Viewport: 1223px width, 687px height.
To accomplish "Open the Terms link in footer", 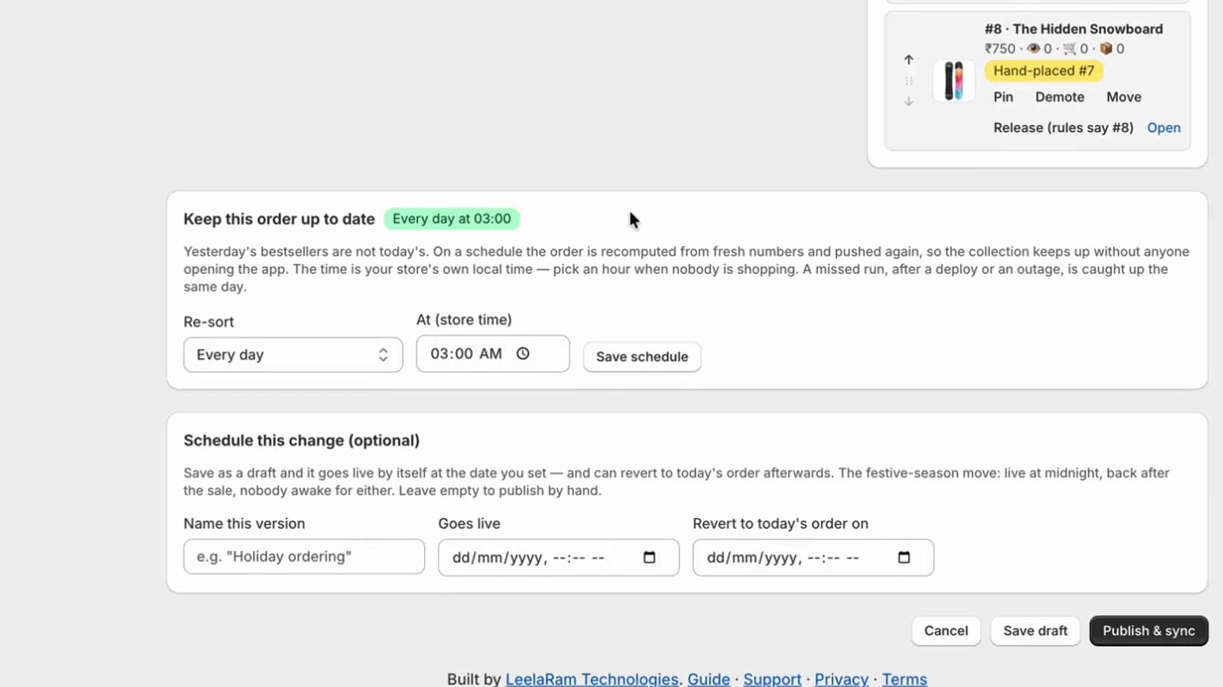I will pos(904,679).
